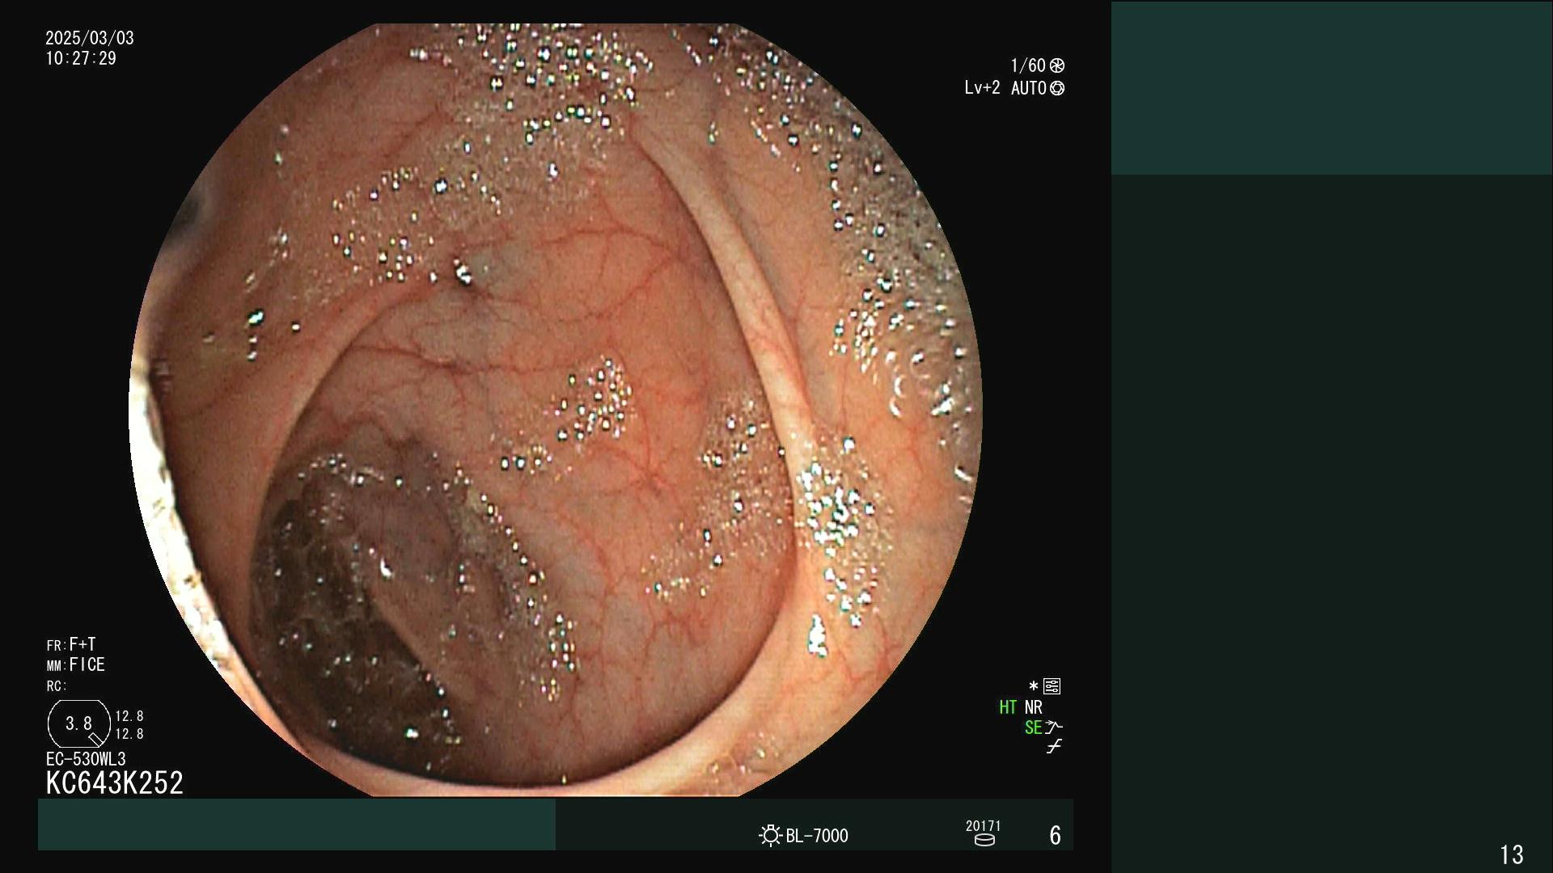
Task: Click the green HT indicator
Action: [x=1008, y=707]
